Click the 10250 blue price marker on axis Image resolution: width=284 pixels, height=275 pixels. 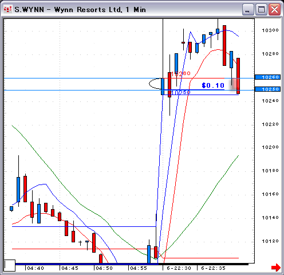[267, 89]
